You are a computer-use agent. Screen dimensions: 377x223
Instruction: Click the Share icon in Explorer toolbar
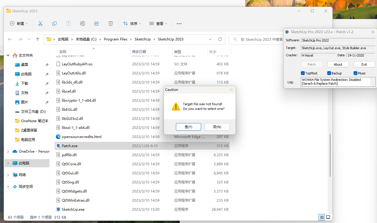click(x=97, y=23)
